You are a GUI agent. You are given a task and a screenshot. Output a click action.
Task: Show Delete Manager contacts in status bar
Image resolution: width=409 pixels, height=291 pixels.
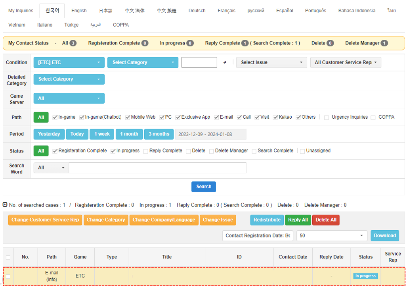367,43
